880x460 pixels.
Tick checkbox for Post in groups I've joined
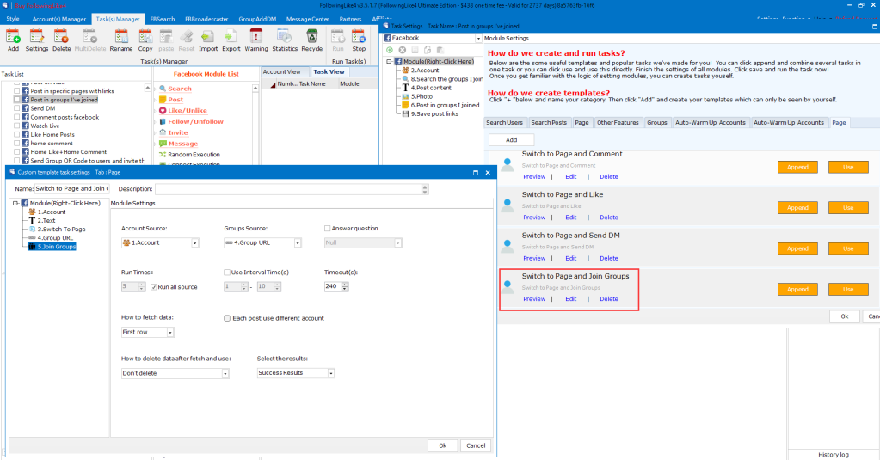17,99
